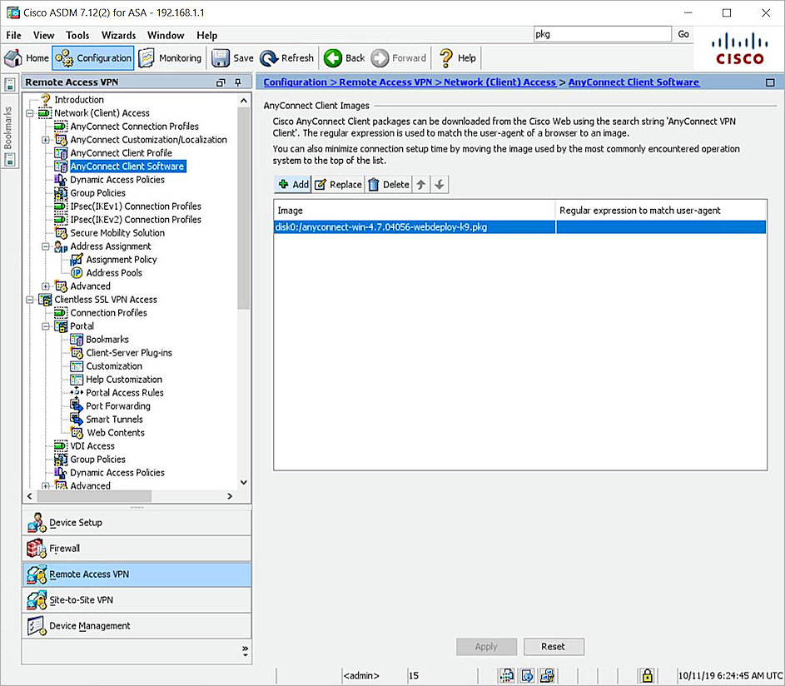Screen dimensions: 785x686
Task: Expand the AnyConnect Customization/Localization node
Action: [x=47, y=140]
